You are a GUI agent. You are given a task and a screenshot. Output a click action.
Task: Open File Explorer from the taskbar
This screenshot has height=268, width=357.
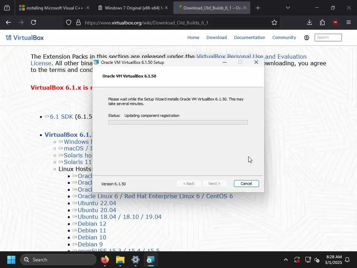[x=120, y=260]
